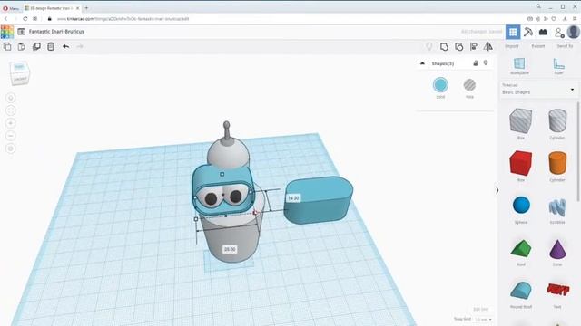The image size is (581, 326).
Task: Select the Workplane tool
Action: [519, 66]
